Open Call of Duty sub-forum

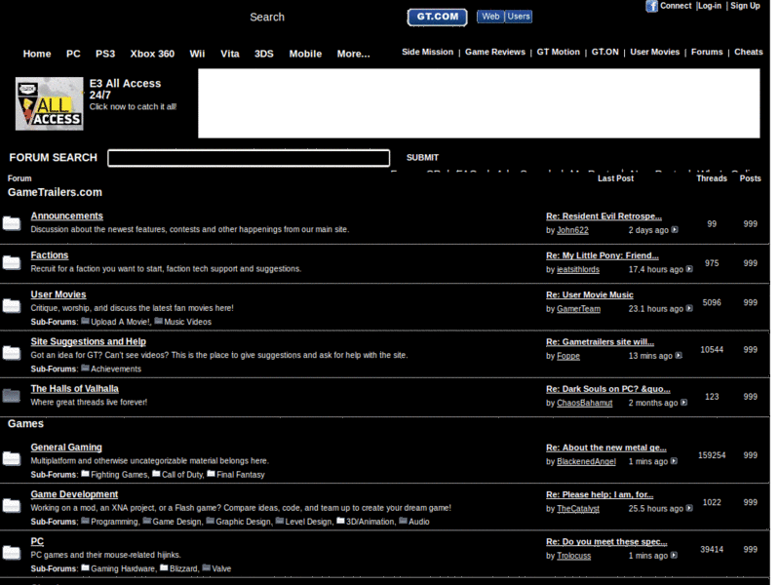(x=182, y=475)
